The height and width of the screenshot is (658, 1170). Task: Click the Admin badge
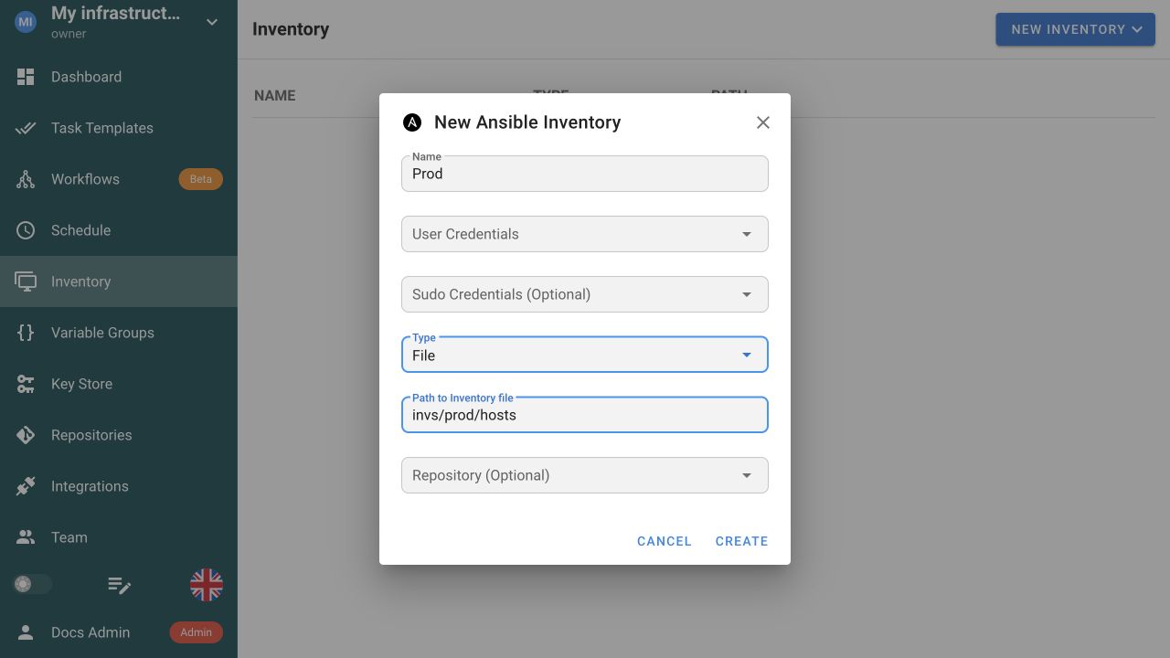point(197,632)
